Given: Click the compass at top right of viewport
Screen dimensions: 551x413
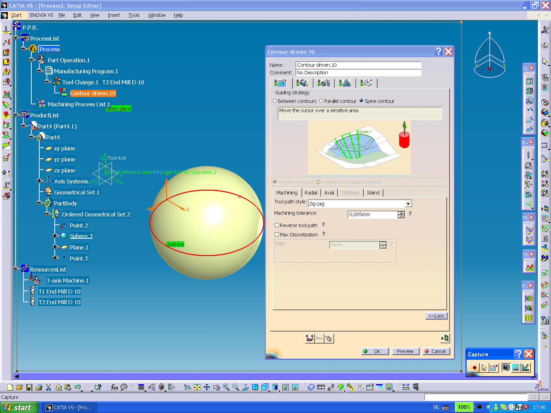Looking at the screenshot, I should coord(489,55).
